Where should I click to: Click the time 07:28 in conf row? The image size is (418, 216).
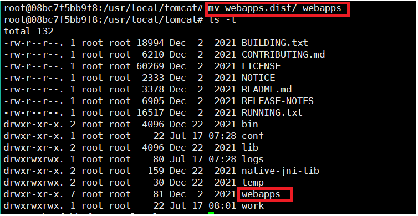click(222, 136)
